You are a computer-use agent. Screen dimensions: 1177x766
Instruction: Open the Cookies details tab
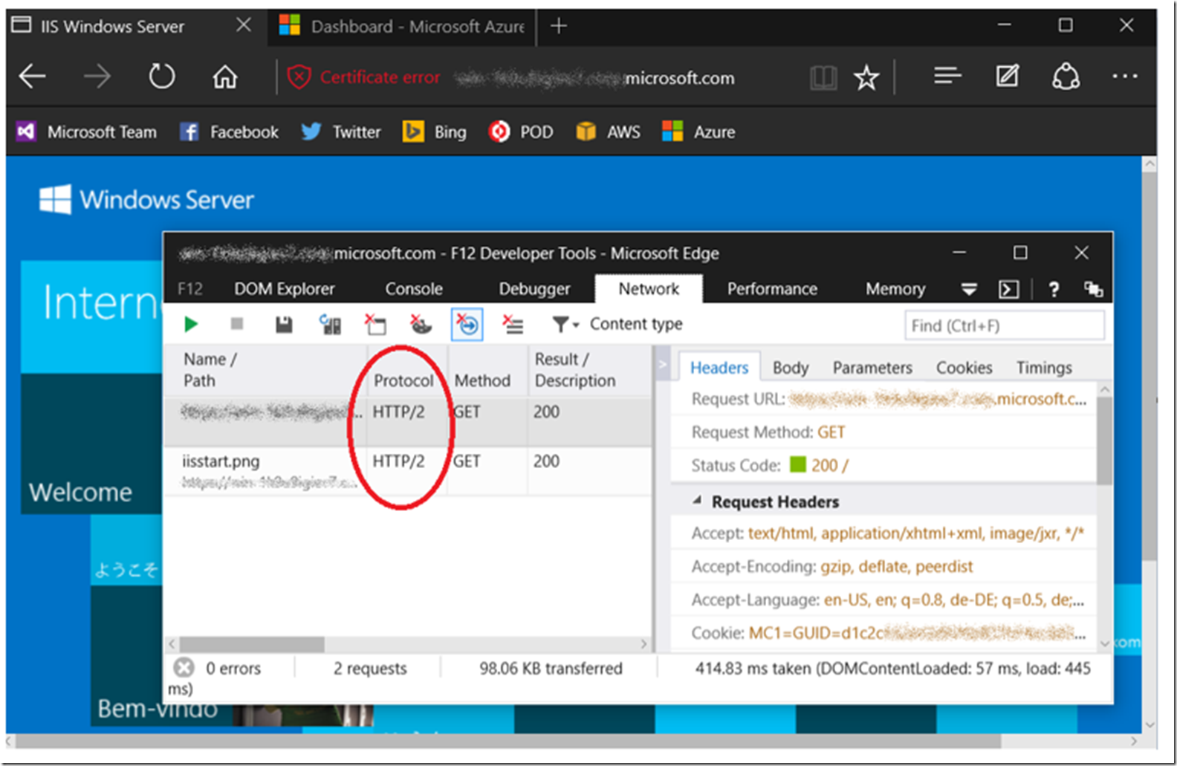tap(964, 368)
